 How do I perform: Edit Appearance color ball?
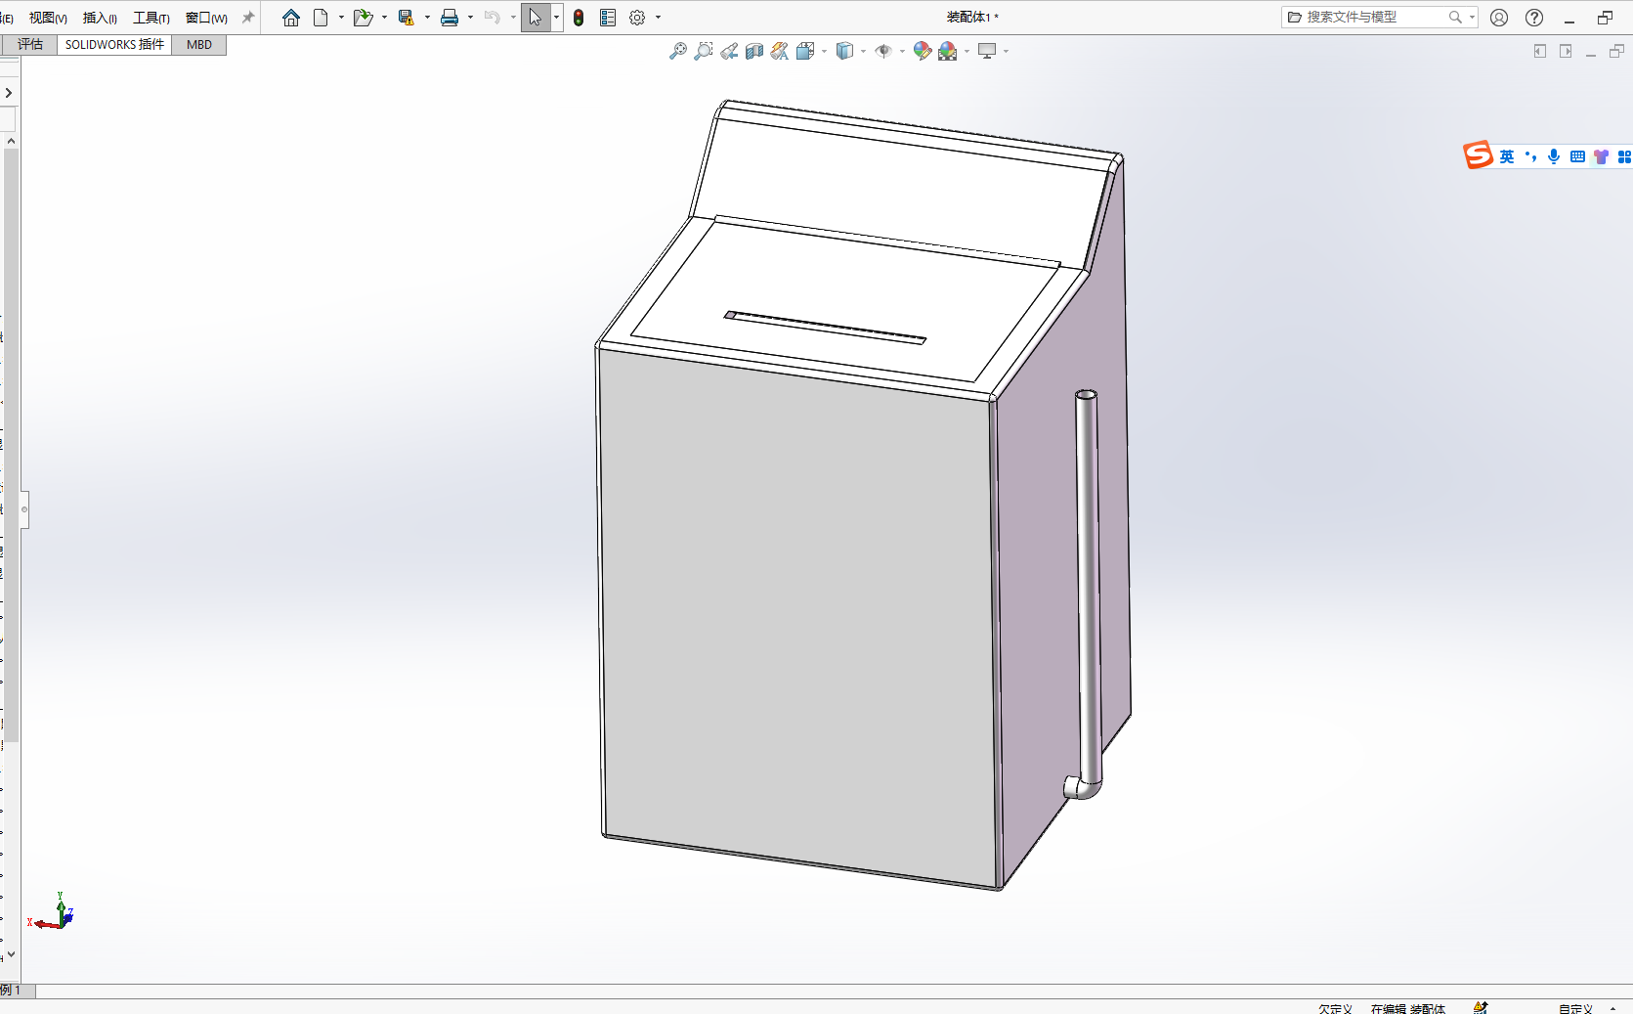(923, 51)
